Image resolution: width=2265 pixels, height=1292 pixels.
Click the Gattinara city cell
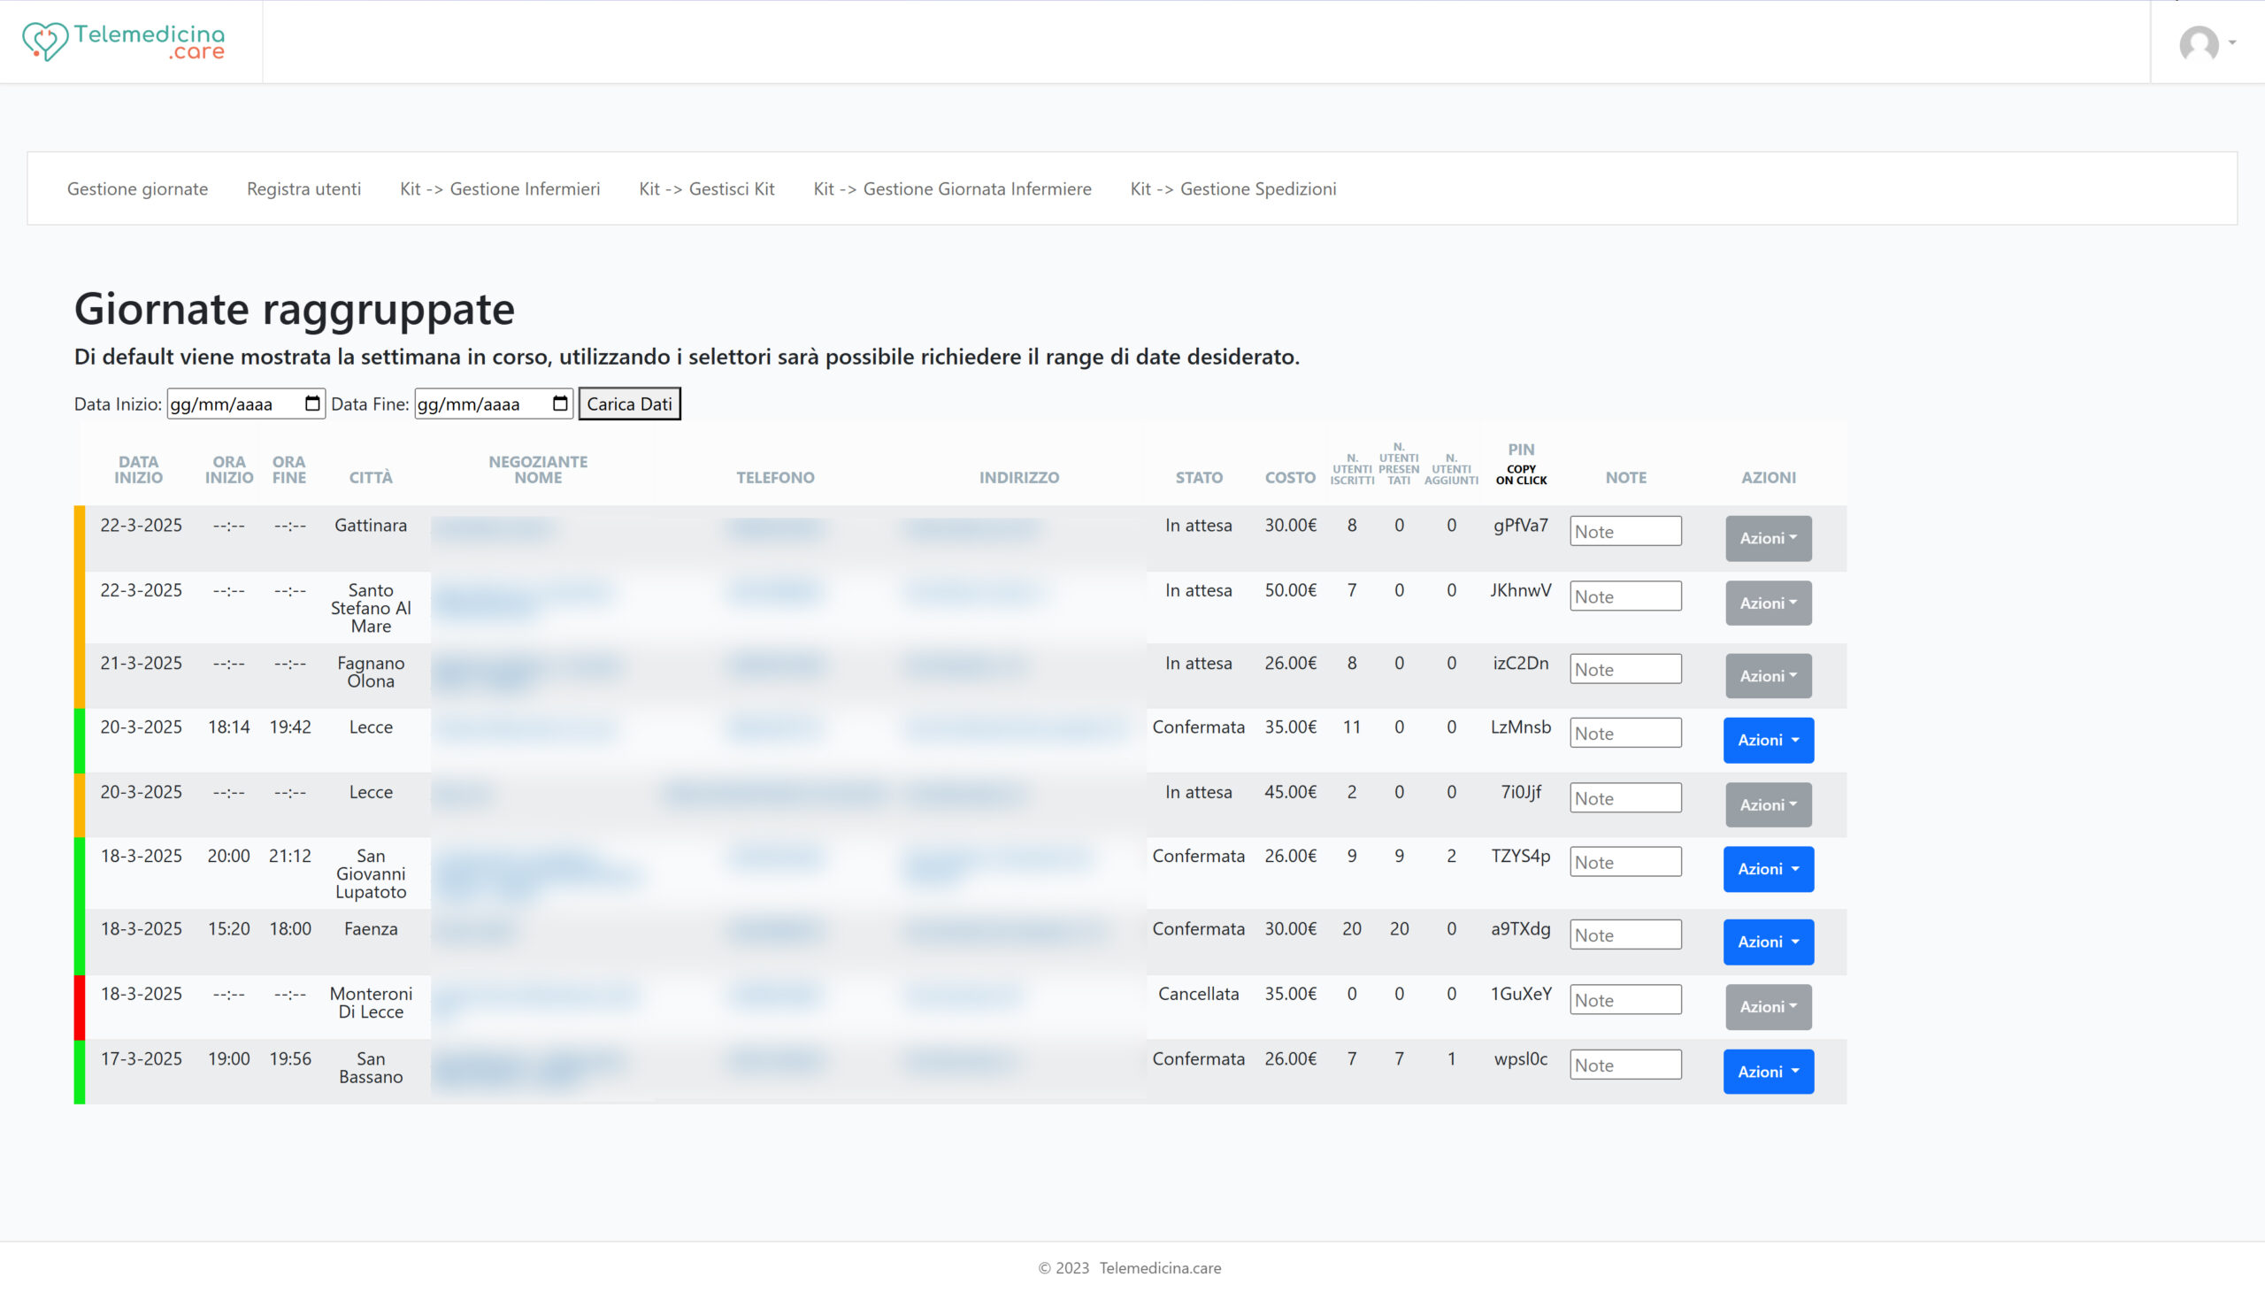pyautogui.click(x=371, y=526)
